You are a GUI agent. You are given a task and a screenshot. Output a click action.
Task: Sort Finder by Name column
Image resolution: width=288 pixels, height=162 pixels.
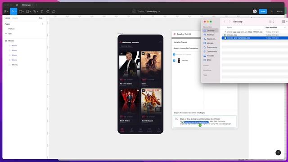pyautogui.click(x=229, y=27)
